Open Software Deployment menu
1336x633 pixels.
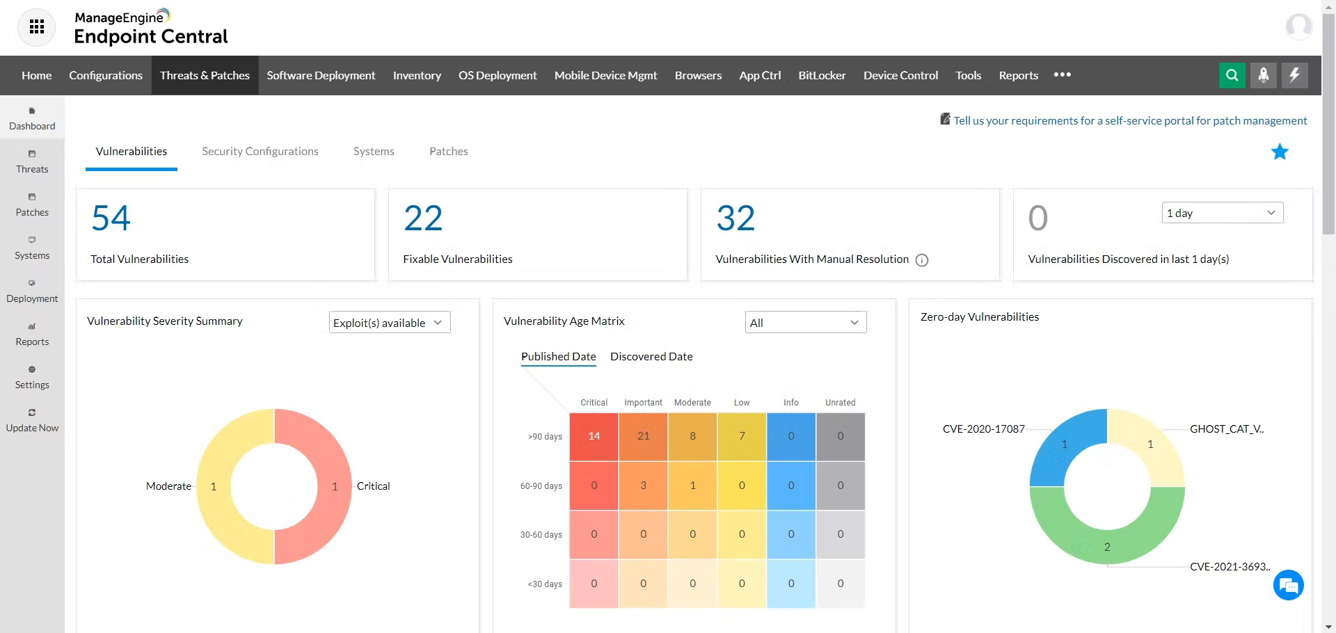pos(321,75)
